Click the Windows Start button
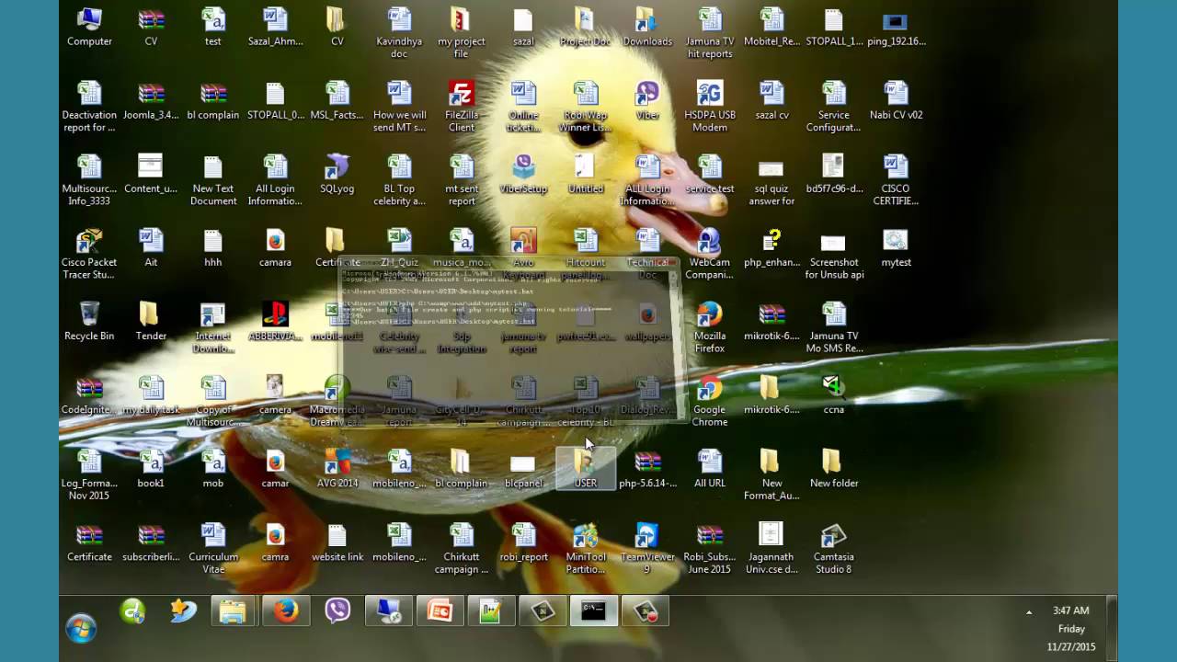The width and height of the screenshot is (1177, 662). (81, 629)
